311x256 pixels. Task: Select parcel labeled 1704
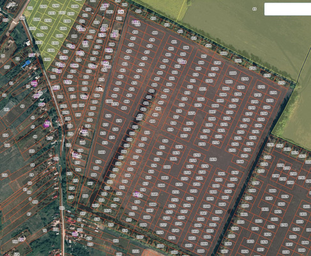point(245,79)
